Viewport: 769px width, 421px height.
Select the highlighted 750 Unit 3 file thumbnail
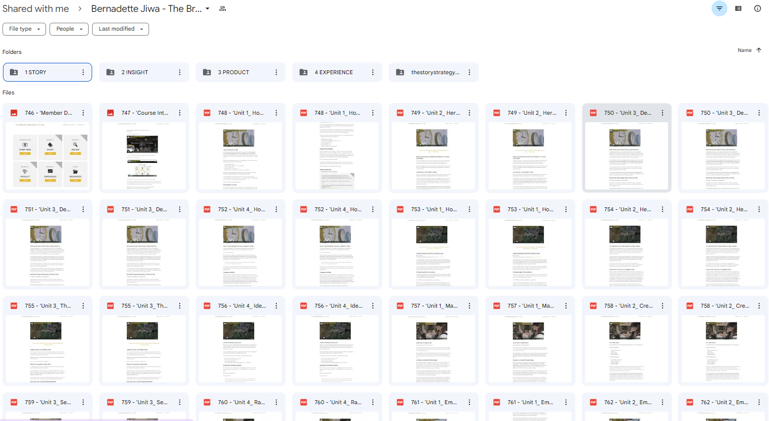pos(627,155)
